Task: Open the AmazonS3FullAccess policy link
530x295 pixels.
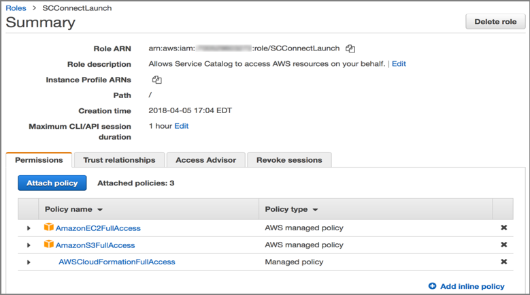Action: click(x=95, y=245)
